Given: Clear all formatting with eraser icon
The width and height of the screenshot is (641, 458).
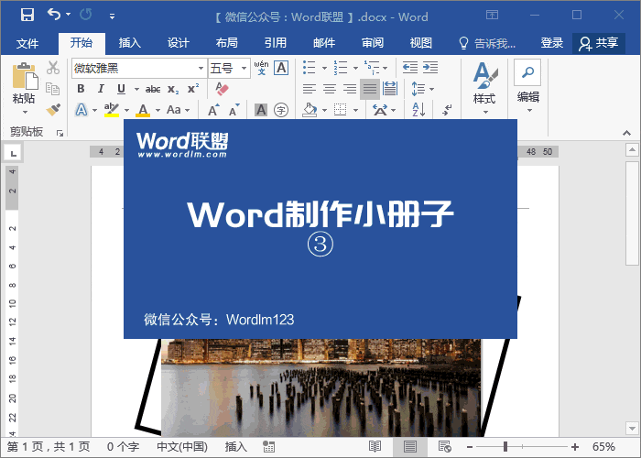Looking at the screenshot, I should [222, 89].
